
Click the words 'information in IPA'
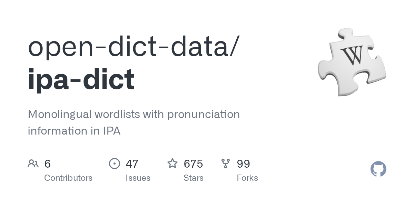(74, 131)
